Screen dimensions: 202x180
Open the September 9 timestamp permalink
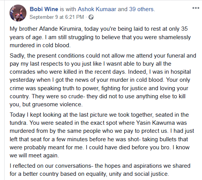coord(57,17)
